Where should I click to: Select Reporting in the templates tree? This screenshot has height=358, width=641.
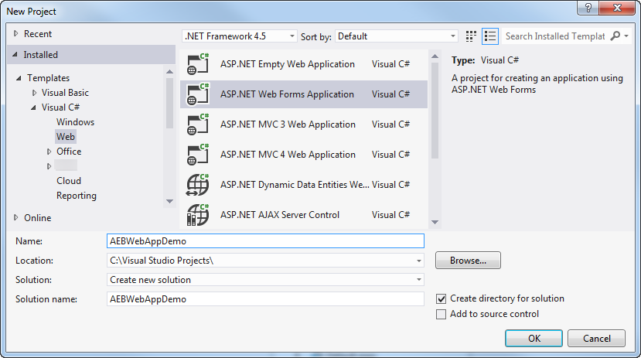pyautogui.click(x=76, y=196)
